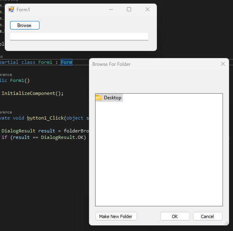Confirm folder selection with OK

tap(175, 216)
